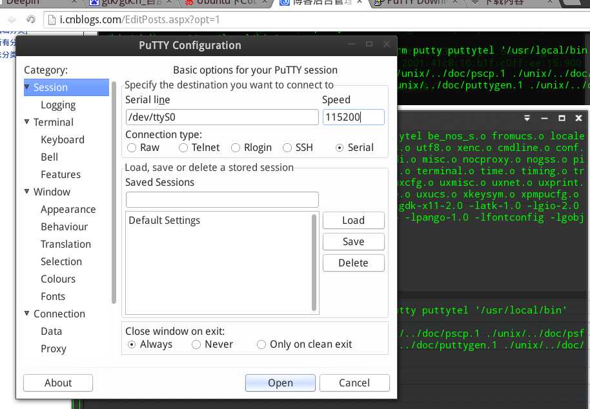Switch to the Ubuntu browser tab
This screenshot has width=590, height=409.
(x=227, y=2)
